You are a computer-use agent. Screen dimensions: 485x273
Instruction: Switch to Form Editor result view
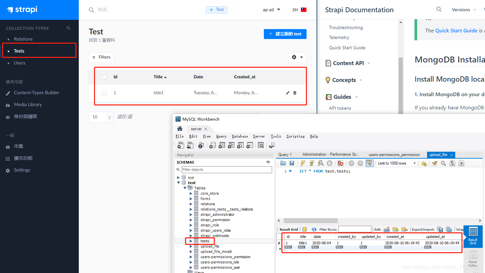pyautogui.click(x=473, y=258)
